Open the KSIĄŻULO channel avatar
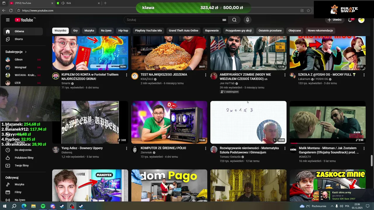374x210 pixels. pos(135,76)
